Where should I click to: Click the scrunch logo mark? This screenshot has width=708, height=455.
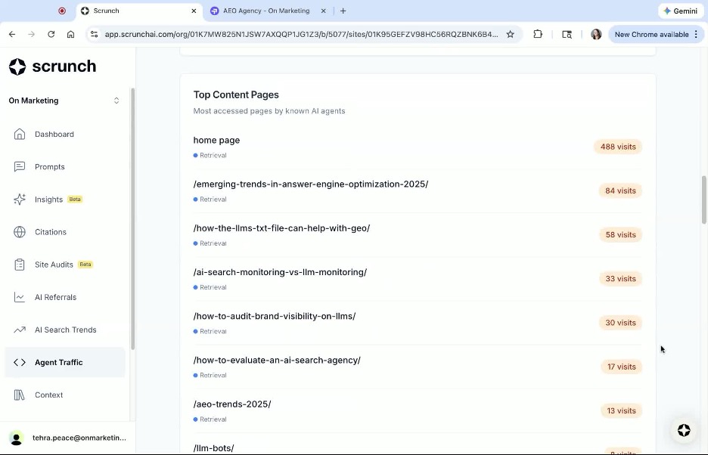point(17,67)
